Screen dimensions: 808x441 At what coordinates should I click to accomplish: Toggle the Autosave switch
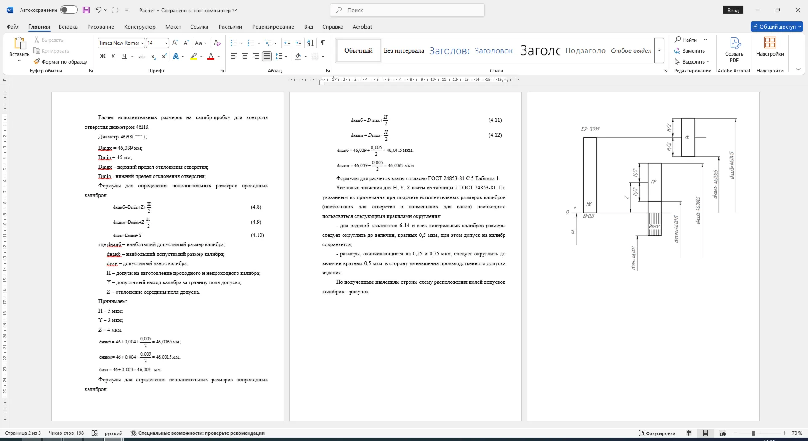pyautogui.click(x=69, y=10)
